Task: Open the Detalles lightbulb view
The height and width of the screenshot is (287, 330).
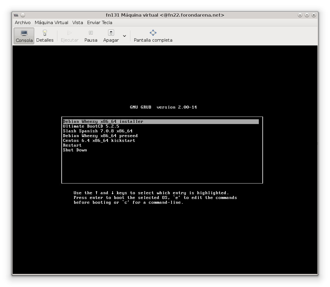Action: [45, 36]
